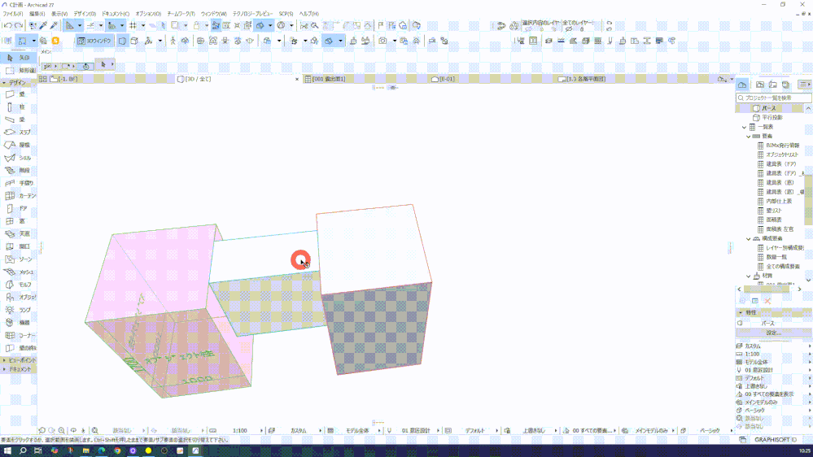Select the メッシュ (Mesh) tool
The height and width of the screenshot is (457, 813).
pyautogui.click(x=16, y=272)
